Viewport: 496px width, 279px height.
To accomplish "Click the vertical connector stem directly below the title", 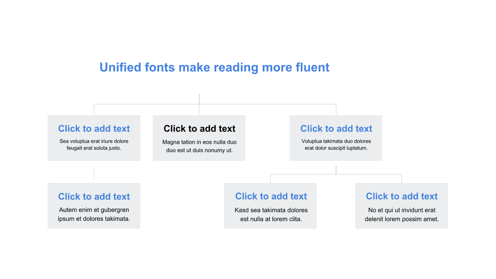I will [199, 98].
